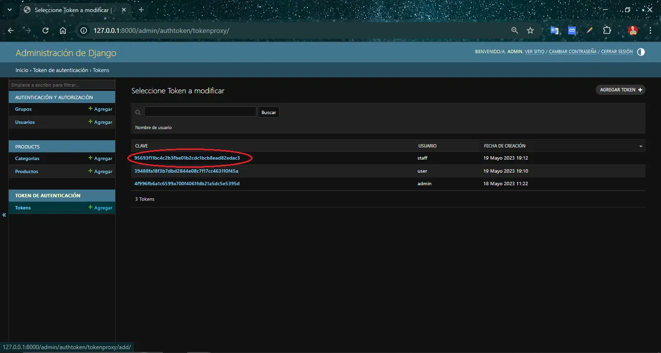Reload the page with refresh icon
661x353 pixels.
tap(45, 30)
